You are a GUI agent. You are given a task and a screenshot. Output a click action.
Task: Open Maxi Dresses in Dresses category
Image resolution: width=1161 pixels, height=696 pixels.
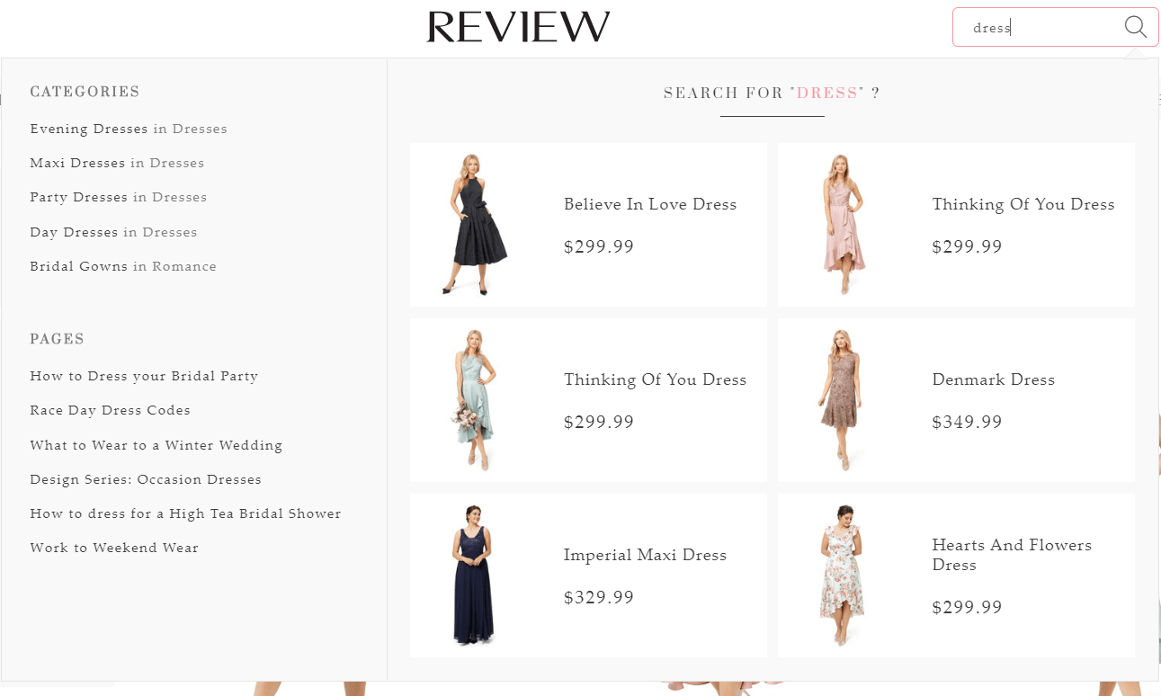(117, 163)
